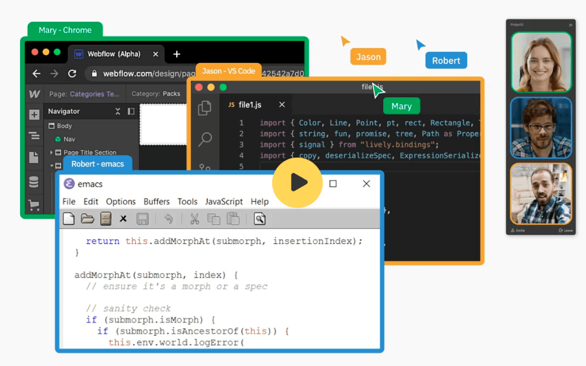
Task: Open the Add elements panel in Webflow
Action: (34, 115)
